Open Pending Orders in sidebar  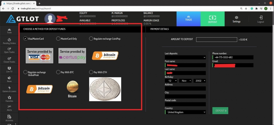point(9,41)
